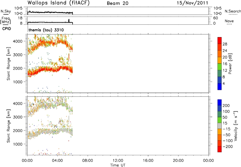Click the '08:00' time axis label
The height and width of the screenshot is (167, 241).
tap(88, 161)
